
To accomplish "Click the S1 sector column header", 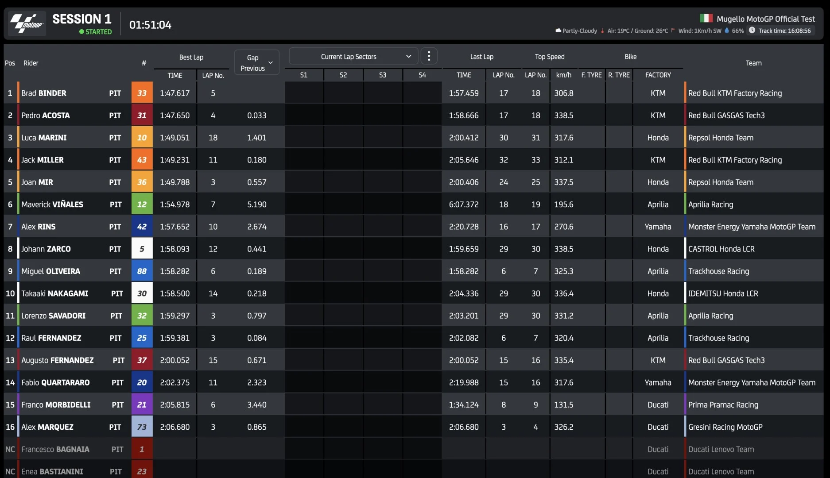I will coord(303,75).
